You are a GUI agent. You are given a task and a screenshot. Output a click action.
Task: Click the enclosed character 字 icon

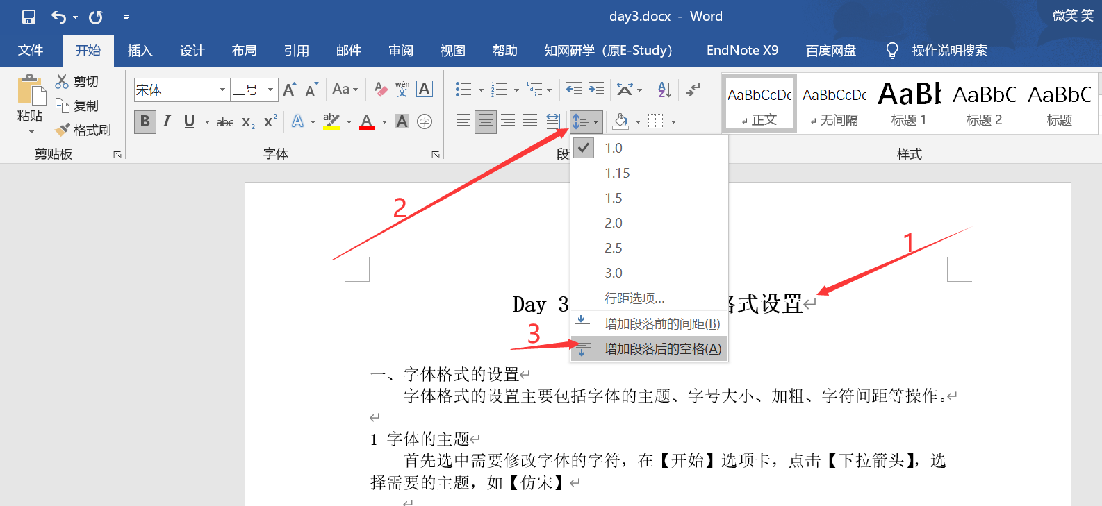pyautogui.click(x=425, y=121)
